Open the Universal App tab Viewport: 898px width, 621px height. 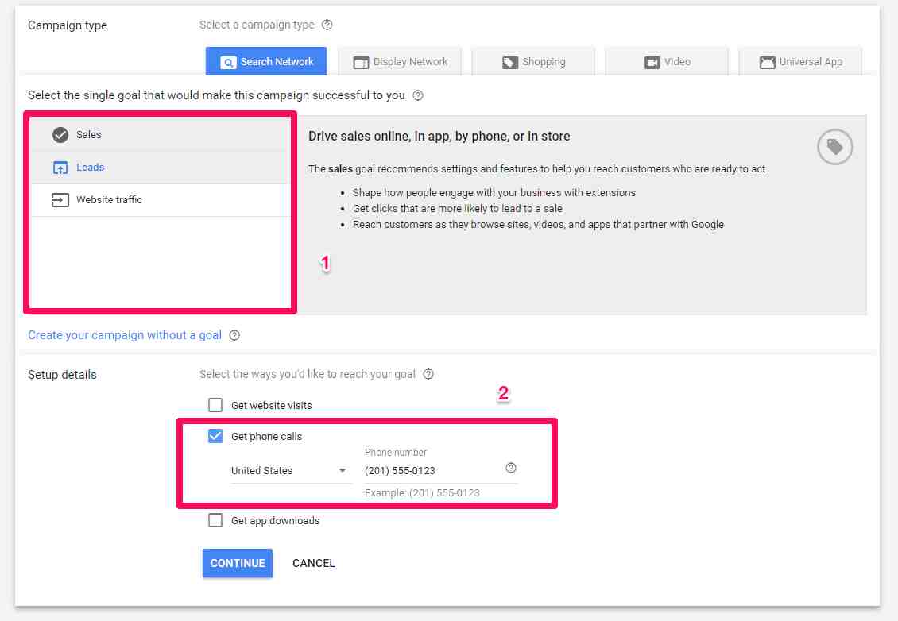pos(800,62)
